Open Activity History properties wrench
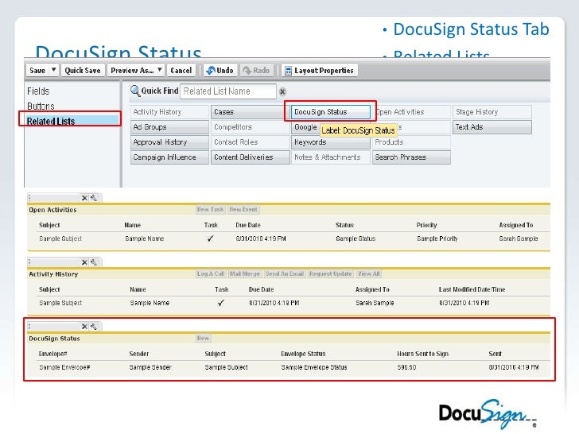 94,262
